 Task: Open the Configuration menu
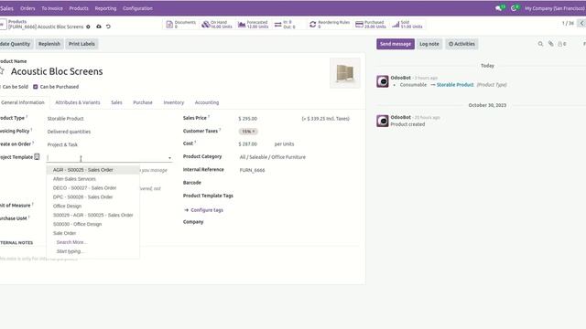137,8
